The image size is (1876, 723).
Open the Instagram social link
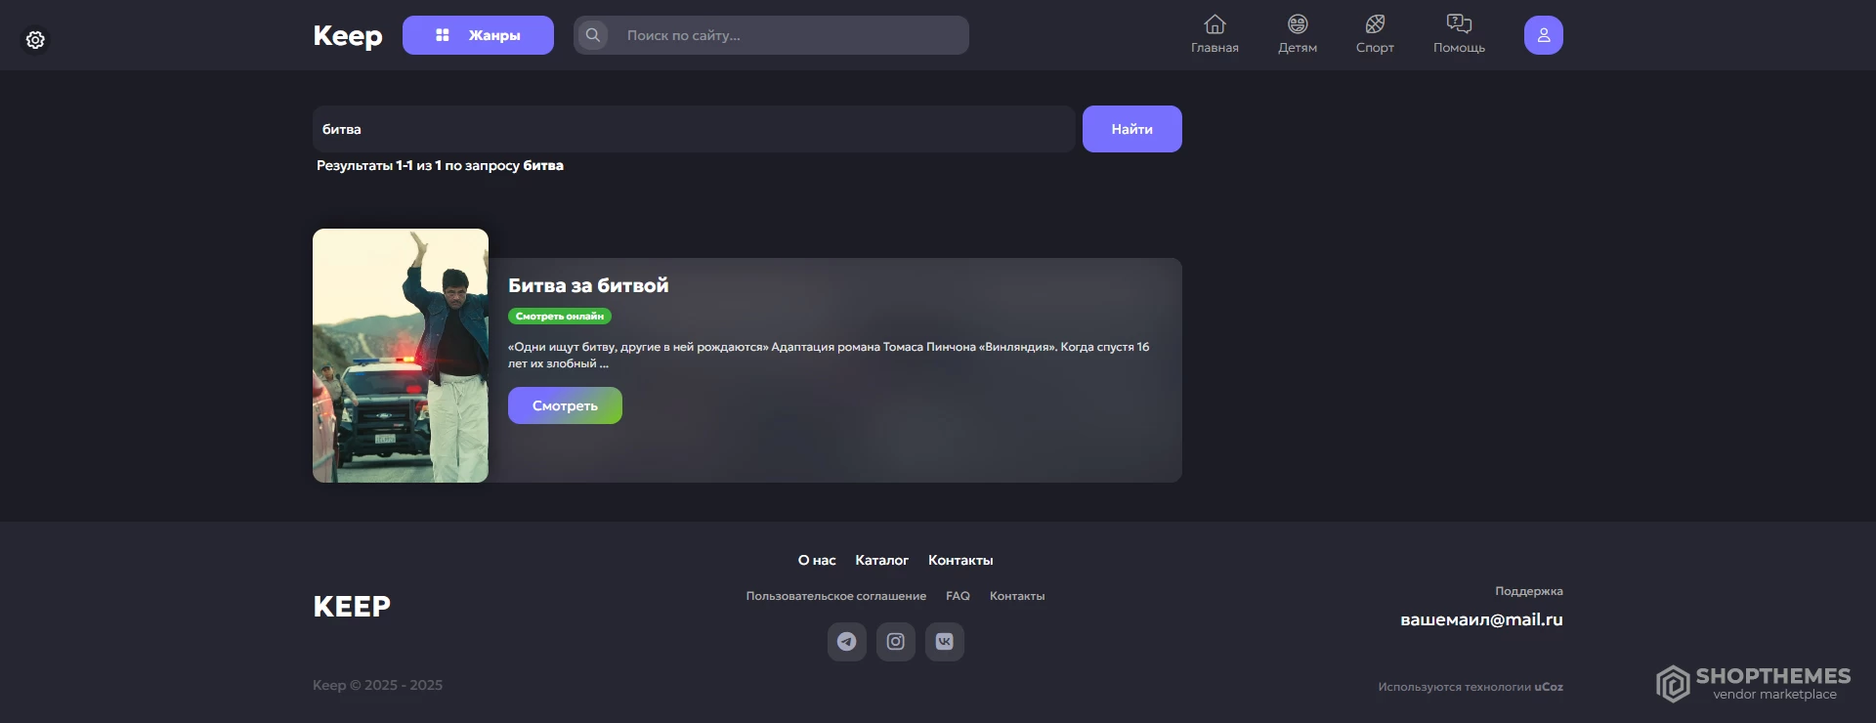(x=895, y=642)
